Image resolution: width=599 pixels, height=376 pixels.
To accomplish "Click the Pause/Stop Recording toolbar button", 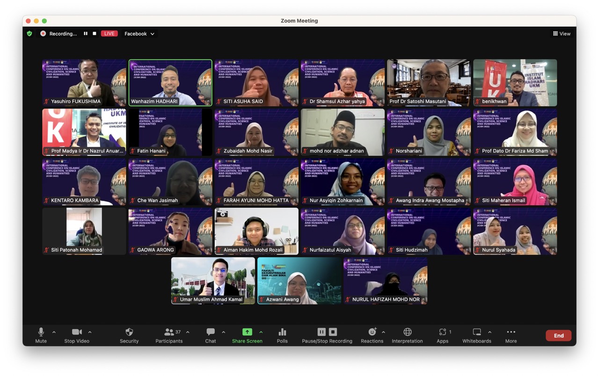I will [x=327, y=335].
